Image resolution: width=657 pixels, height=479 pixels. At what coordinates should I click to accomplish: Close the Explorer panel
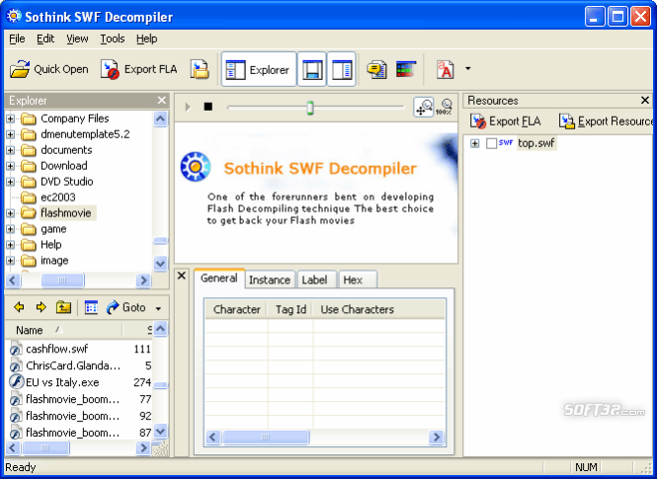[x=162, y=101]
